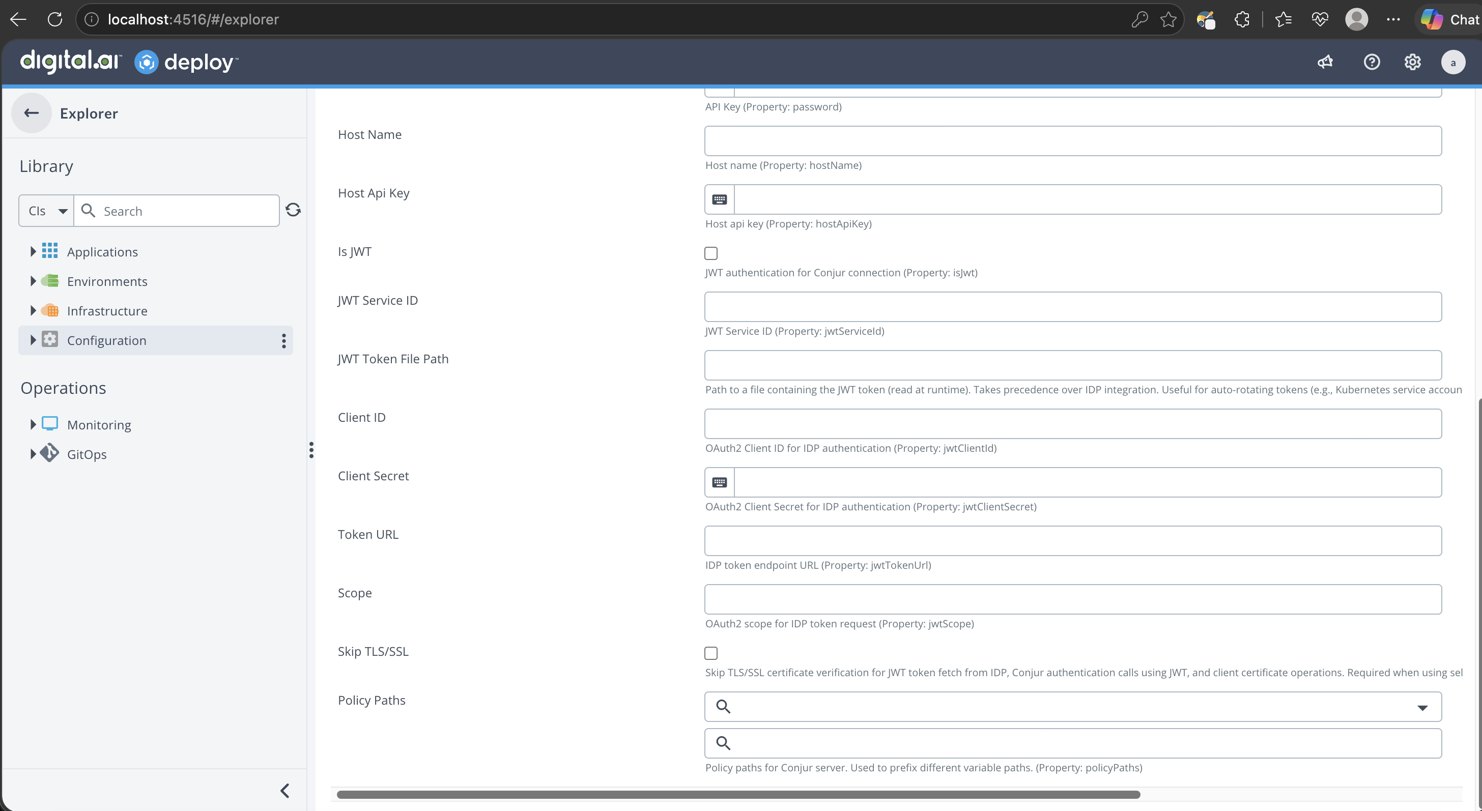Expand the GitOps tree node

point(33,454)
